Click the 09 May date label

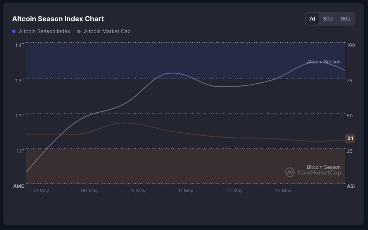(89, 191)
